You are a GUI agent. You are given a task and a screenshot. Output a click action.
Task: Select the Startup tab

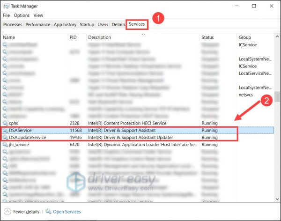tap(87, 24)
